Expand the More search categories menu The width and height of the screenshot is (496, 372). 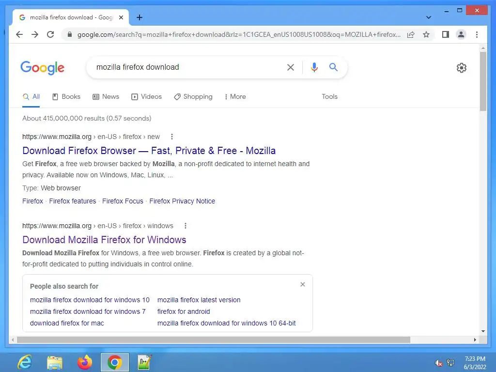click(235, 97)
